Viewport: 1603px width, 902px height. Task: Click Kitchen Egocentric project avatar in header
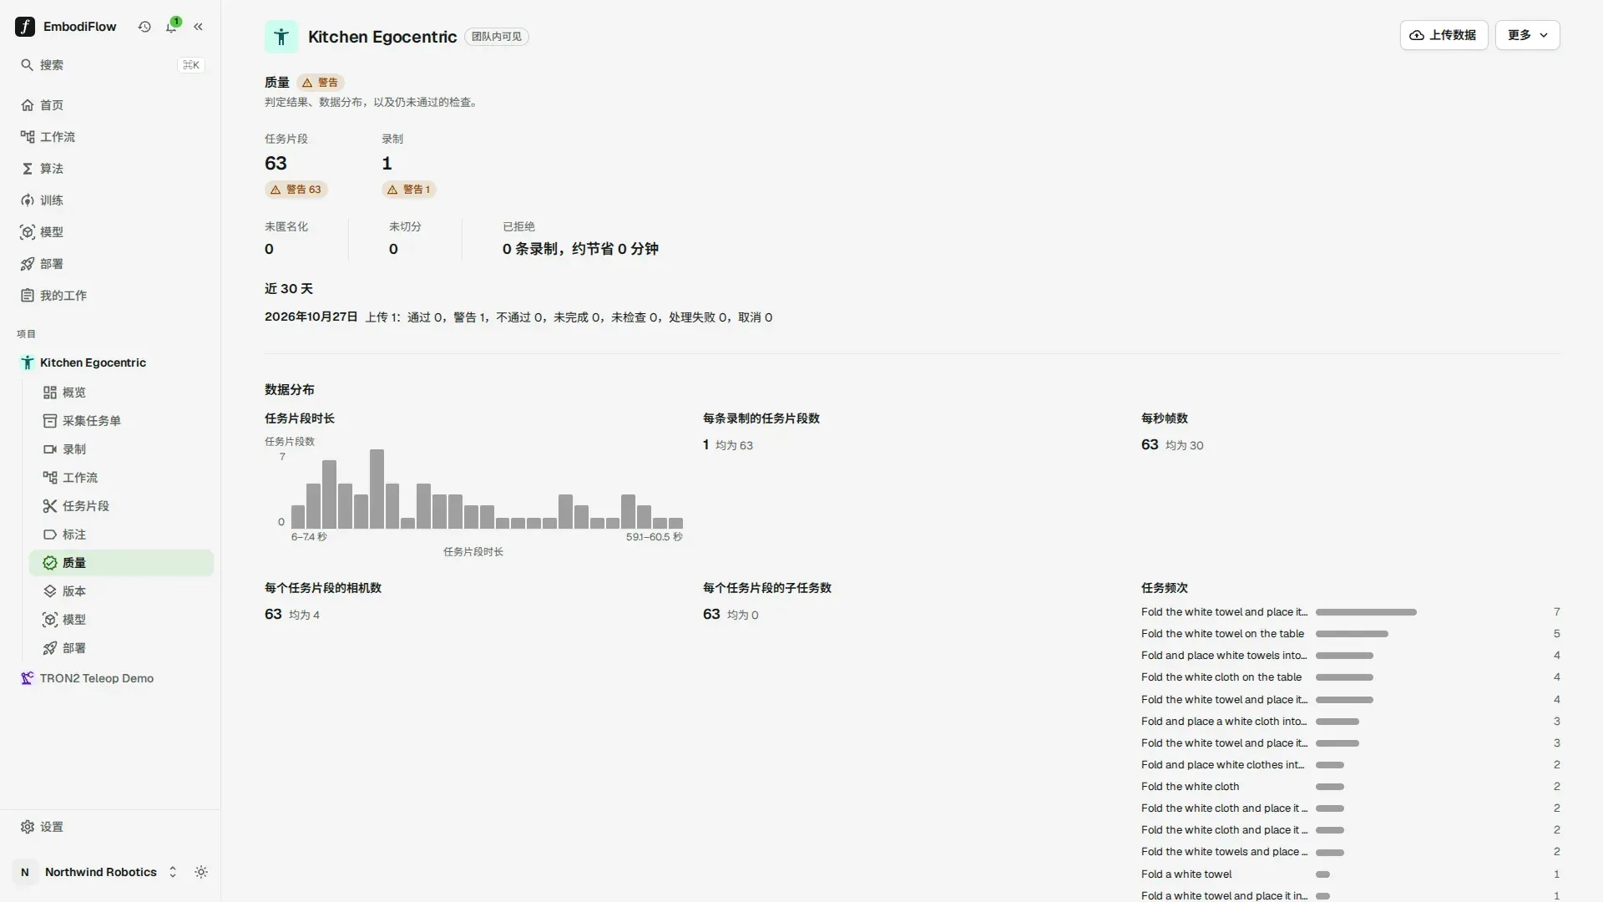(281, 37)
